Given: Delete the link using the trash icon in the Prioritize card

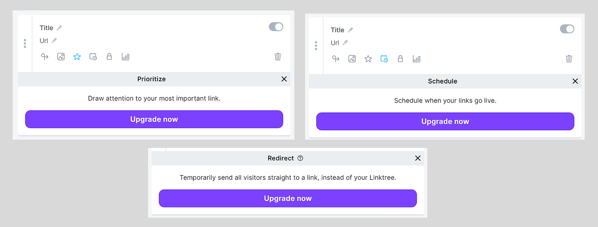Looking at the screenshot, I should click(x=278, y=57).
